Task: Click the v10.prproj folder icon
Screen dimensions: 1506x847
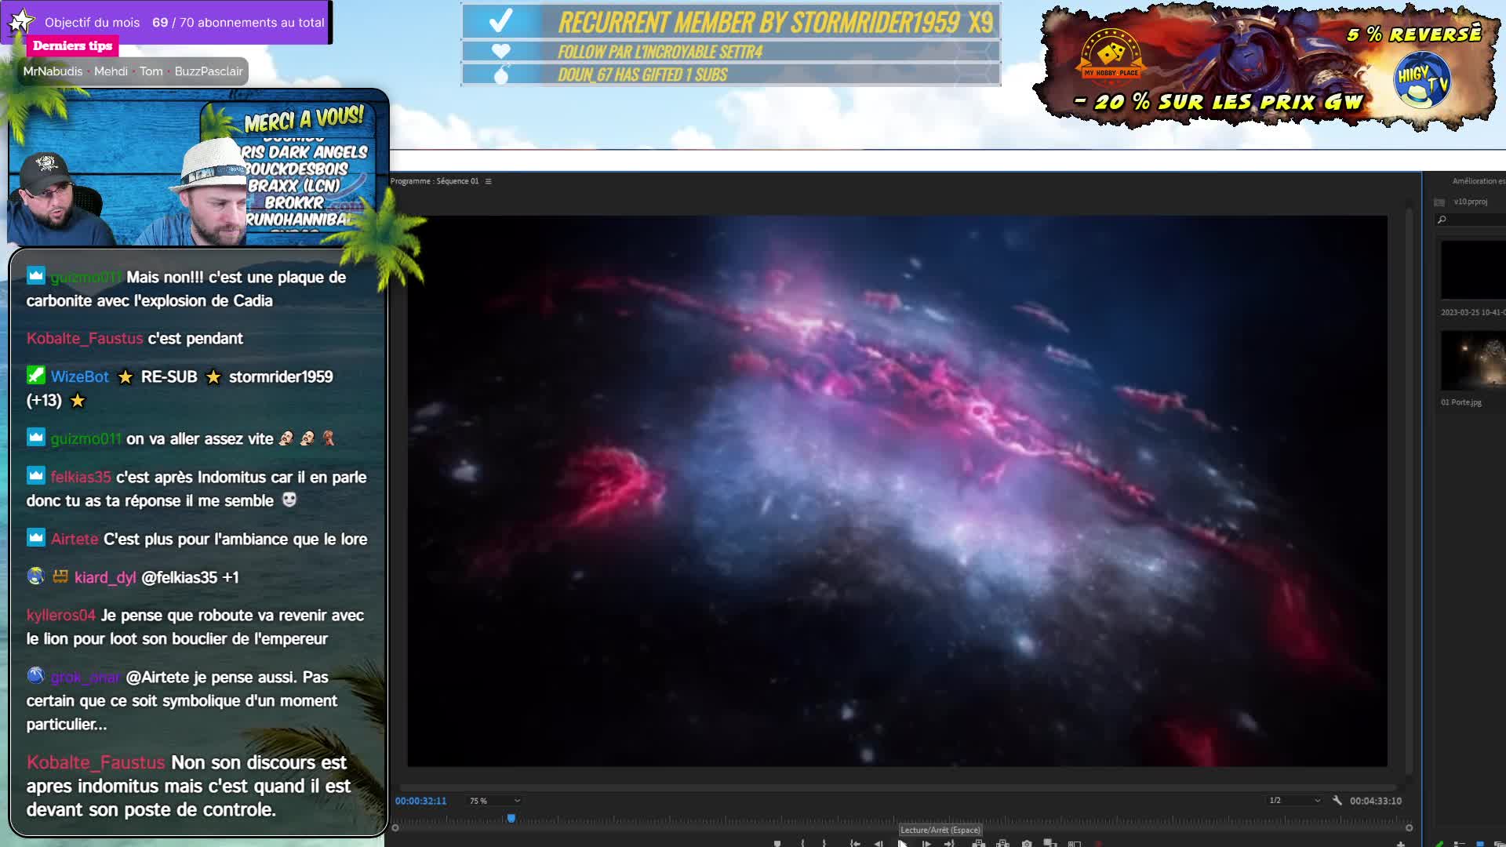Action: coord(1439,202)
